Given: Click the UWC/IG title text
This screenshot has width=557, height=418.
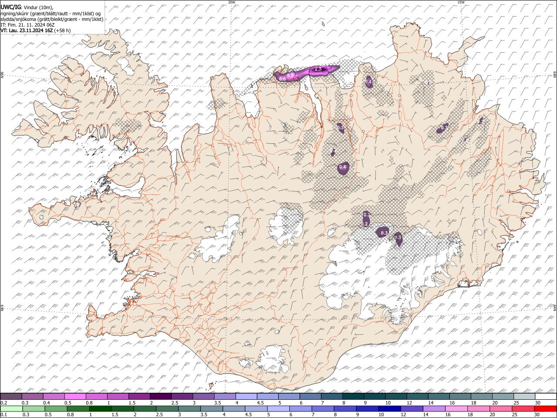Looking at the screenshot, I should (x=10, y=7).
